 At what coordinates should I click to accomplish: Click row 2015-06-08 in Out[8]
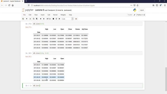pyautogui.click(x=49, y=80)
